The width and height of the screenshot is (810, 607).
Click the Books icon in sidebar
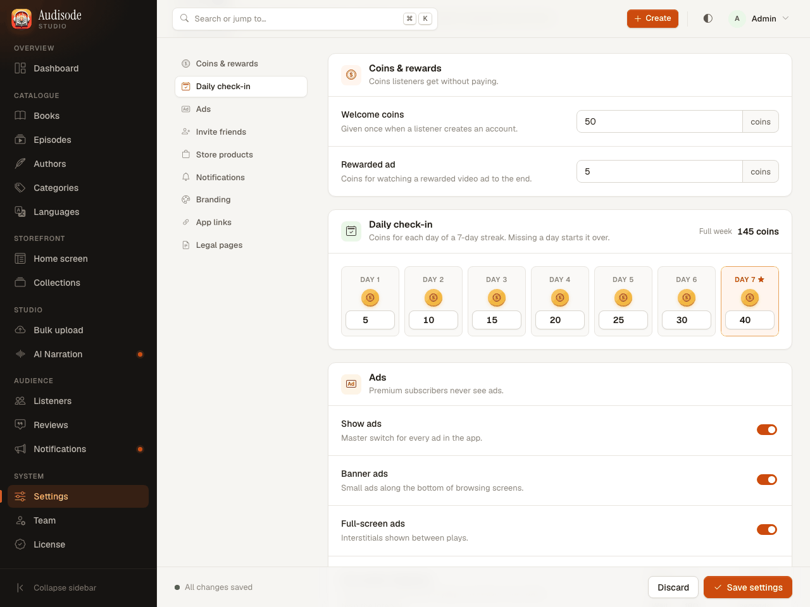[20, 116]
